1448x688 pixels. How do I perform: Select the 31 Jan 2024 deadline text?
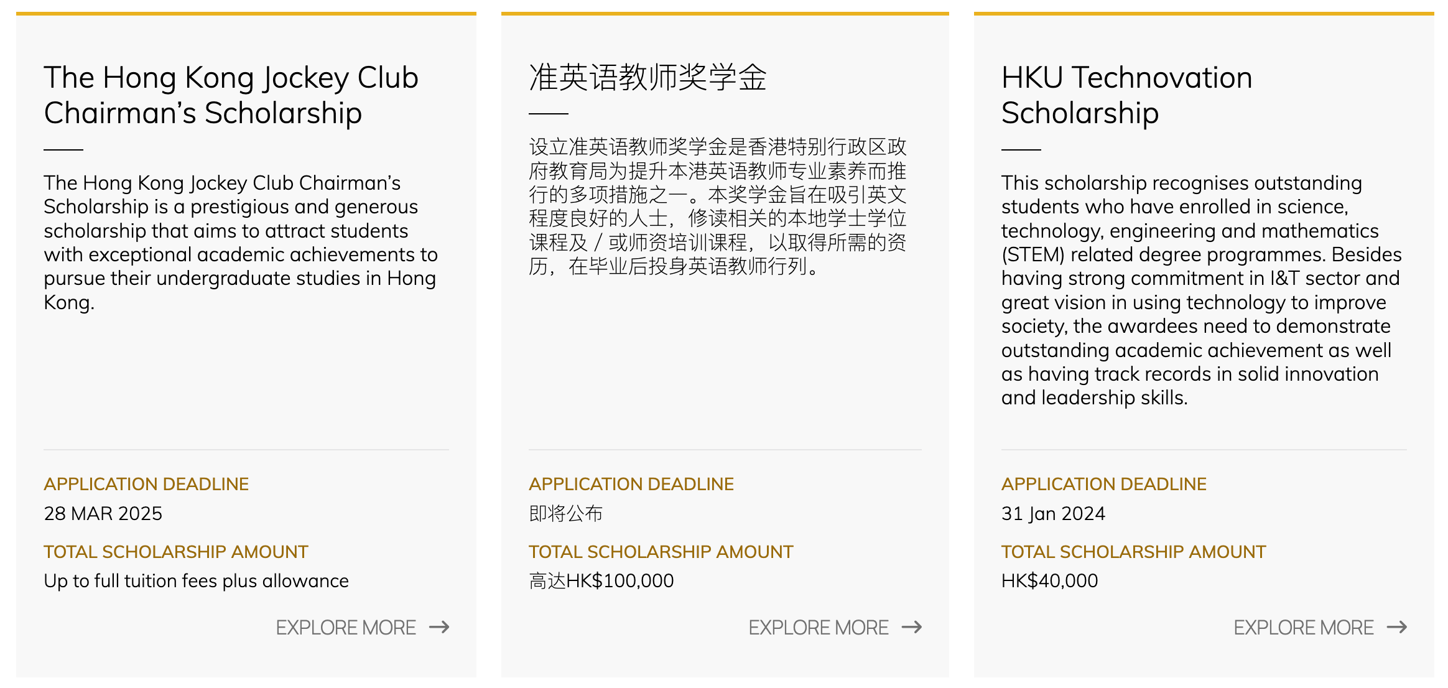pyautogui.click(x=1052, y=513)
